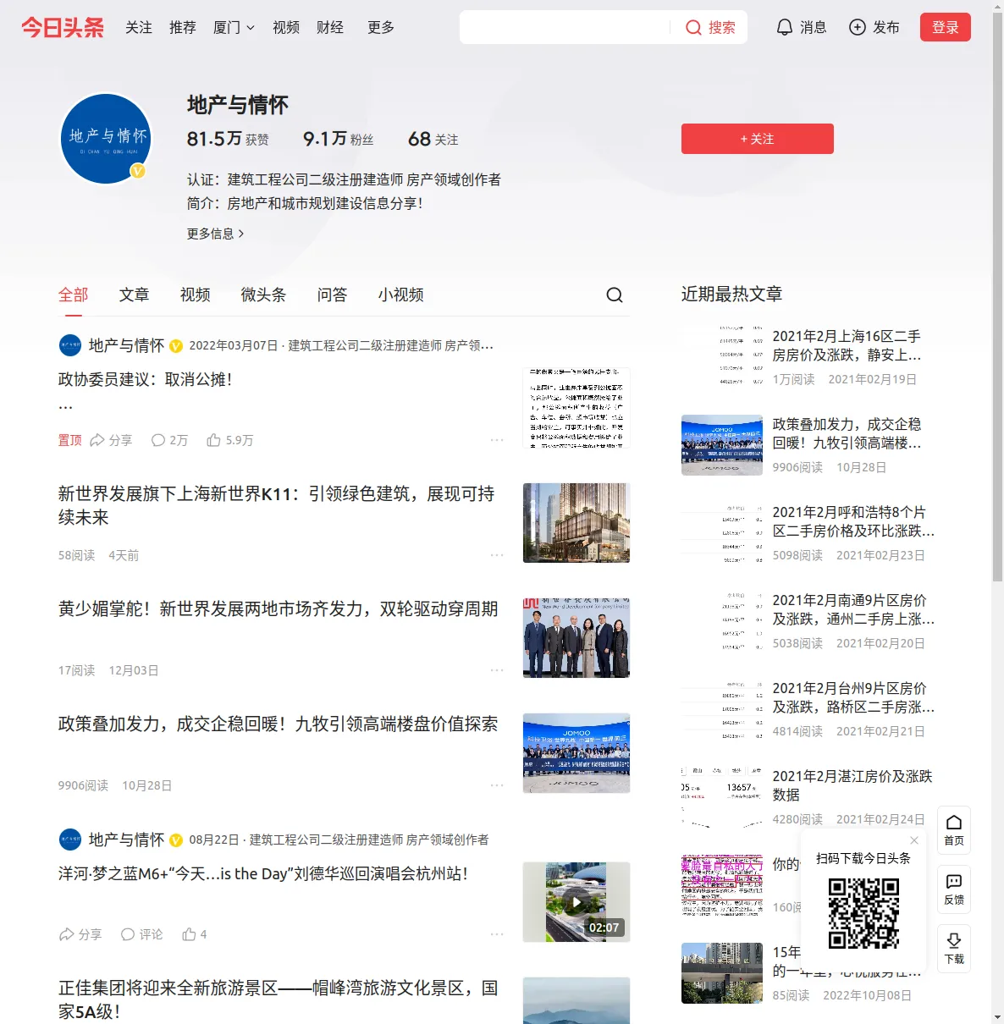Open comments (2万) on 取消公摊 post
1004x1024 pixels.
click(169, 440)
